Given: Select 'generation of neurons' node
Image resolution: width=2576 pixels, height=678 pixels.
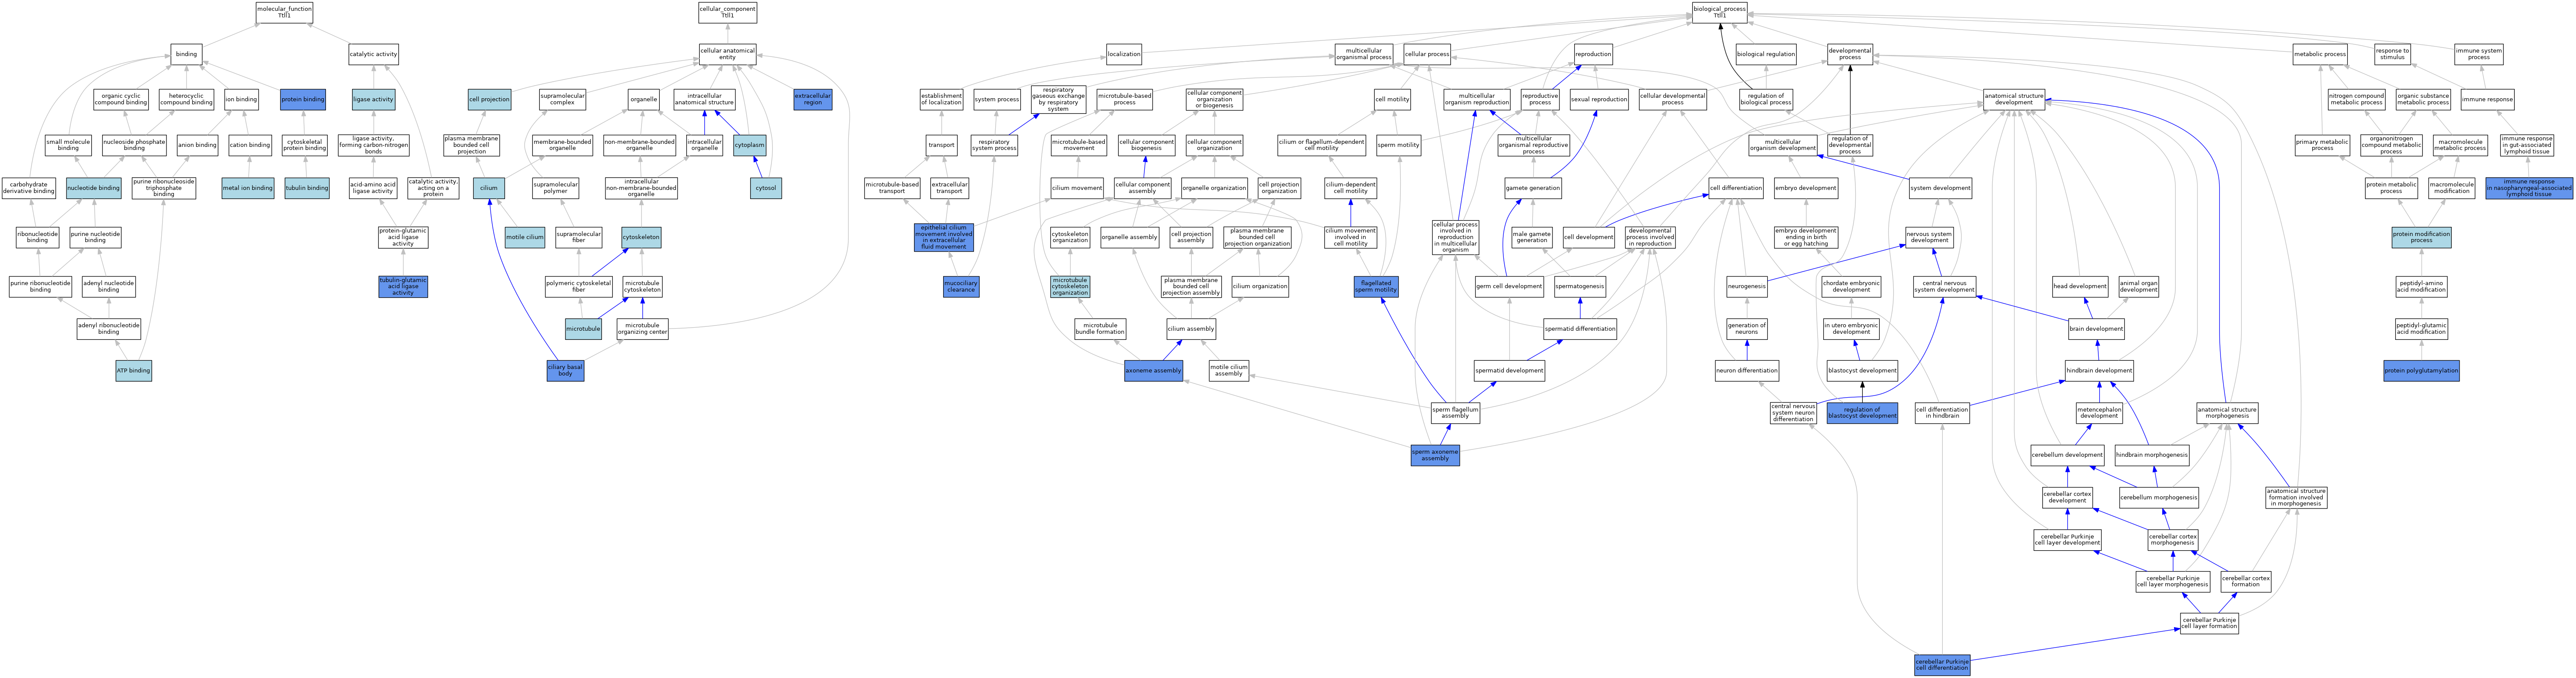Looking at the screenshot, I should pyautogui.click(x=1747, y=329).
